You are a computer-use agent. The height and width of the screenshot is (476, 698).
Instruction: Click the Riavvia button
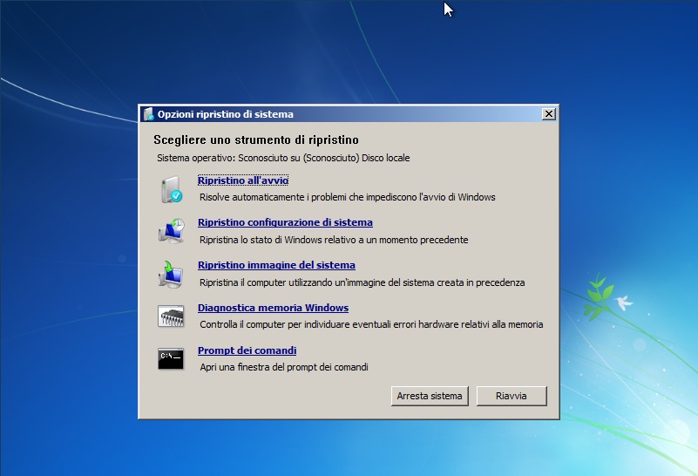click(x=512, y=396)
